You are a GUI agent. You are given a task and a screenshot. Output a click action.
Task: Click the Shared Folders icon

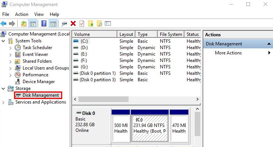pos(17,61)
